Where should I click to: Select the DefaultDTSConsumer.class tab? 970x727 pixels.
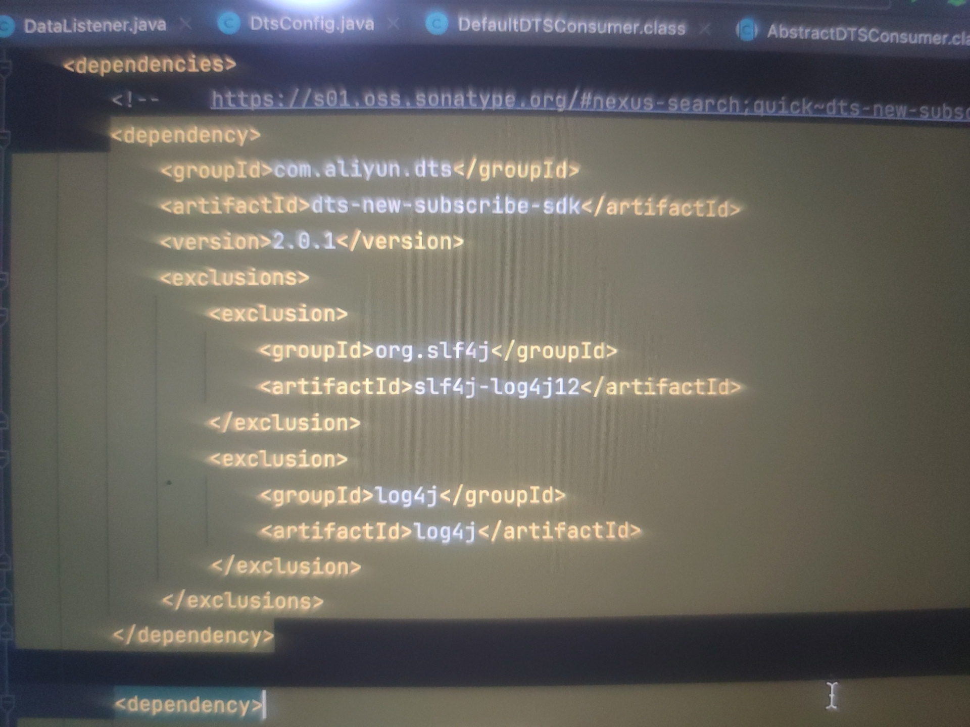(x=571, y=26)
